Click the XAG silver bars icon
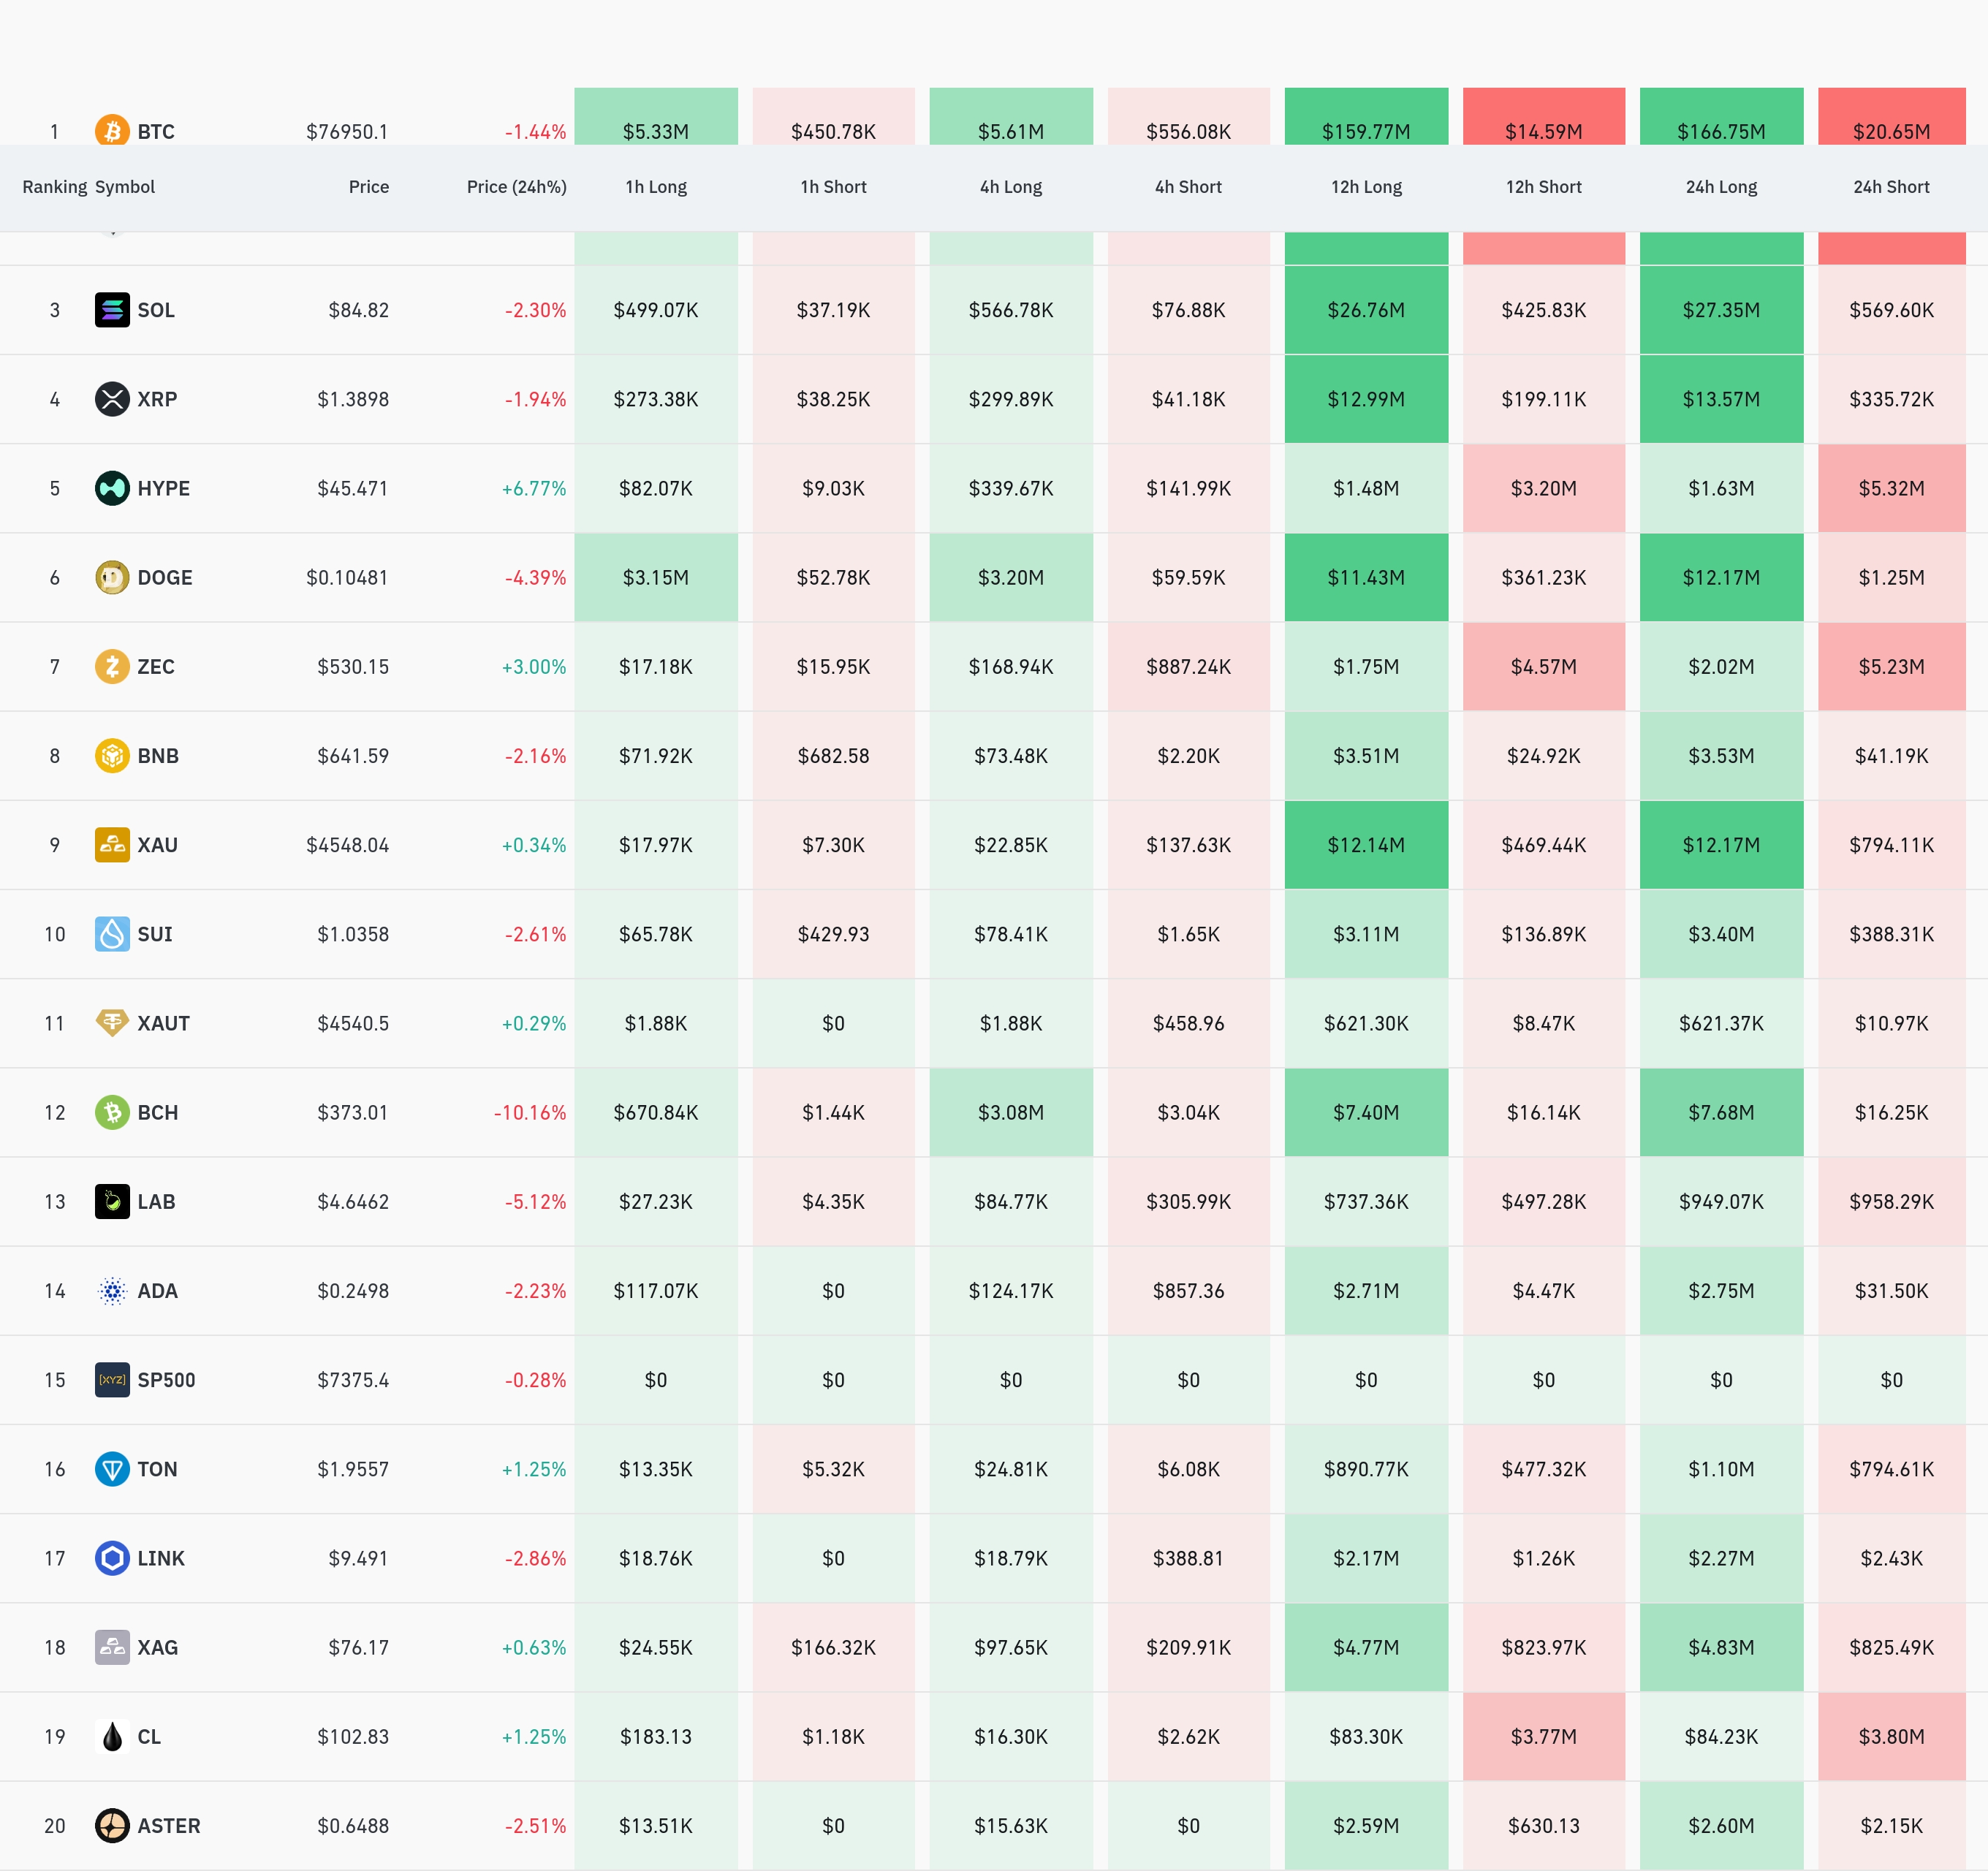Image resolution: width=1988 pixels, height=1871 pixels. click(x=112, y=1647)
